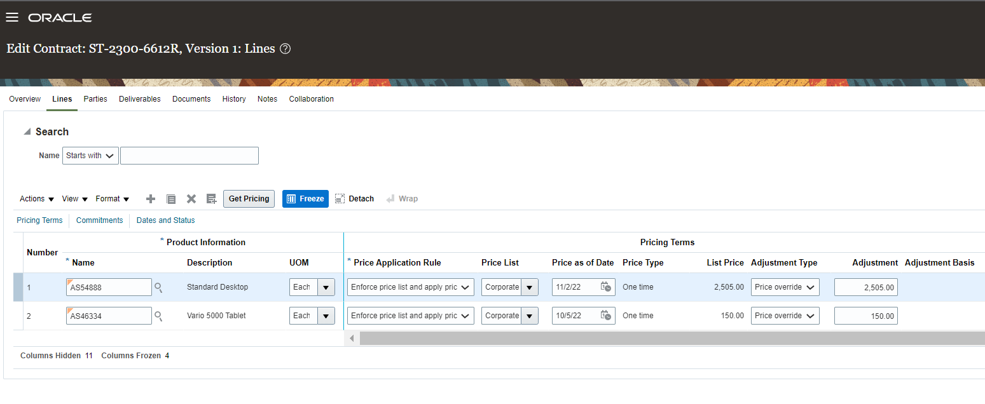Switch to the Deliverables tab

point(139,99)
